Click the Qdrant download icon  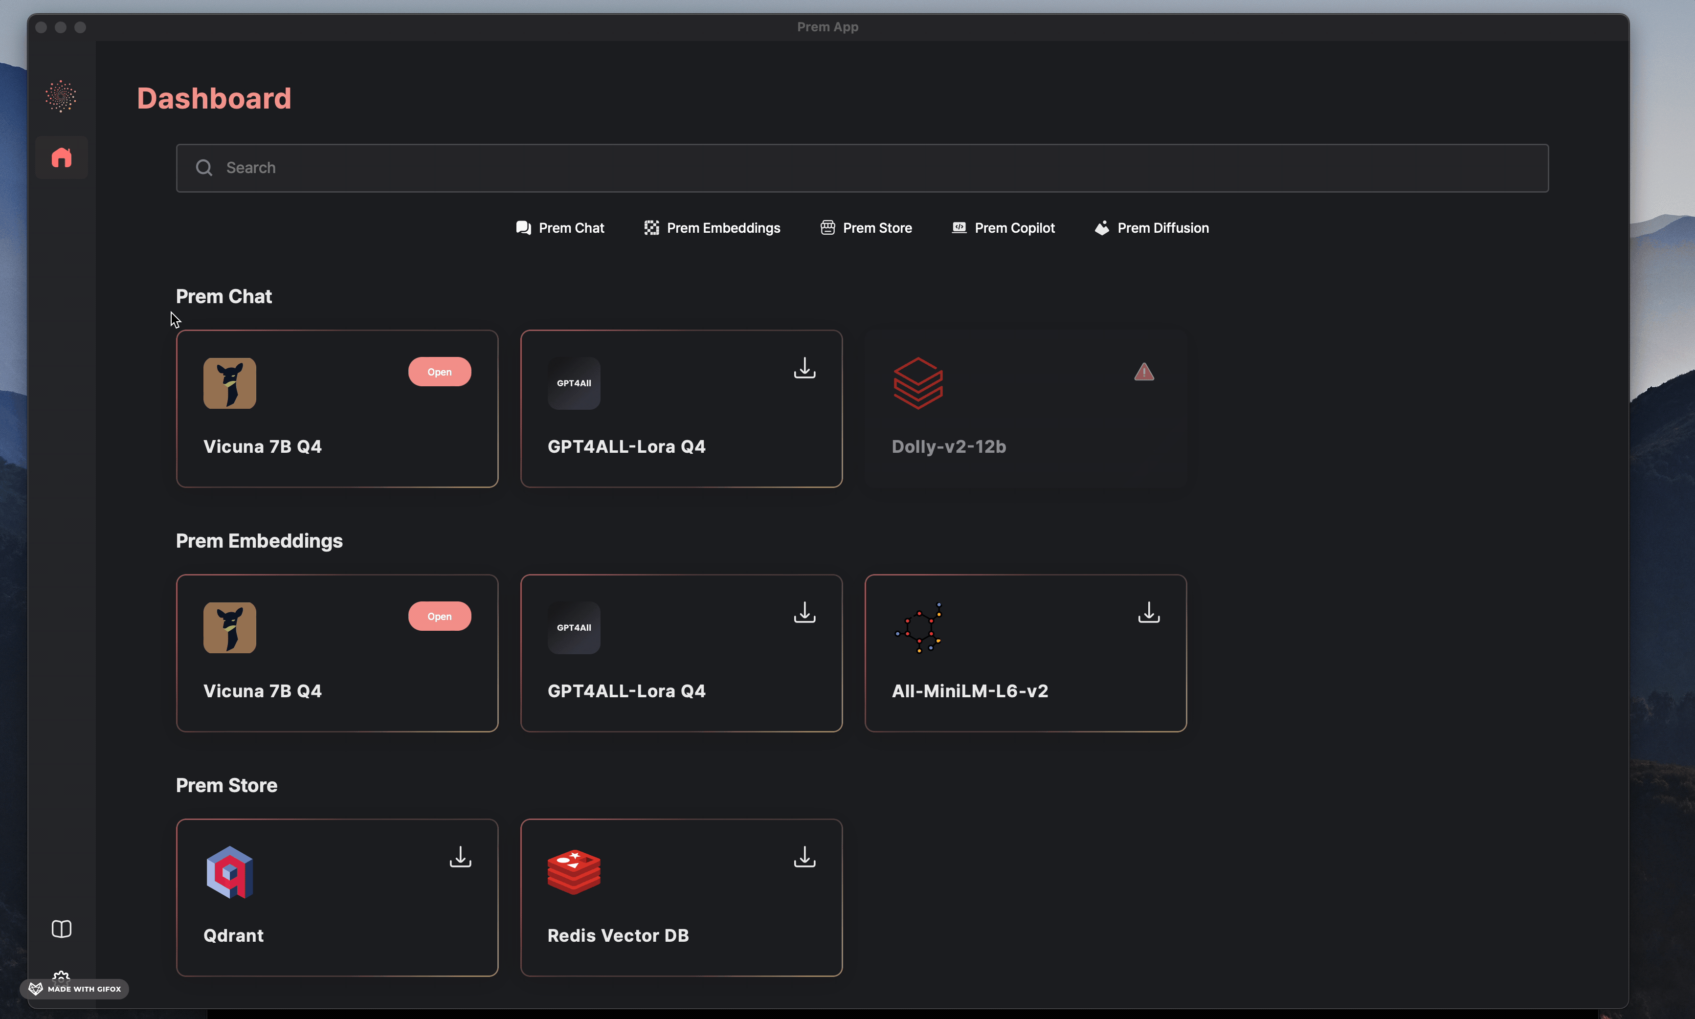click(x=460, y=857)
